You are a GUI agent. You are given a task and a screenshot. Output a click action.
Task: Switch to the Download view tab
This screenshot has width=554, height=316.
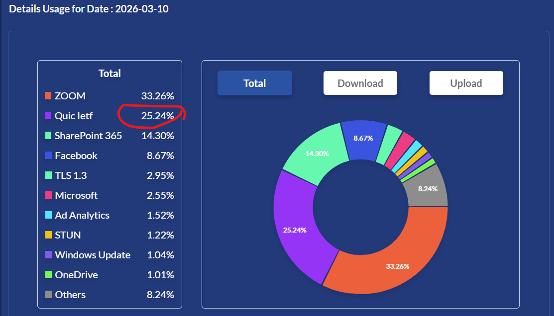click(360, 83)
